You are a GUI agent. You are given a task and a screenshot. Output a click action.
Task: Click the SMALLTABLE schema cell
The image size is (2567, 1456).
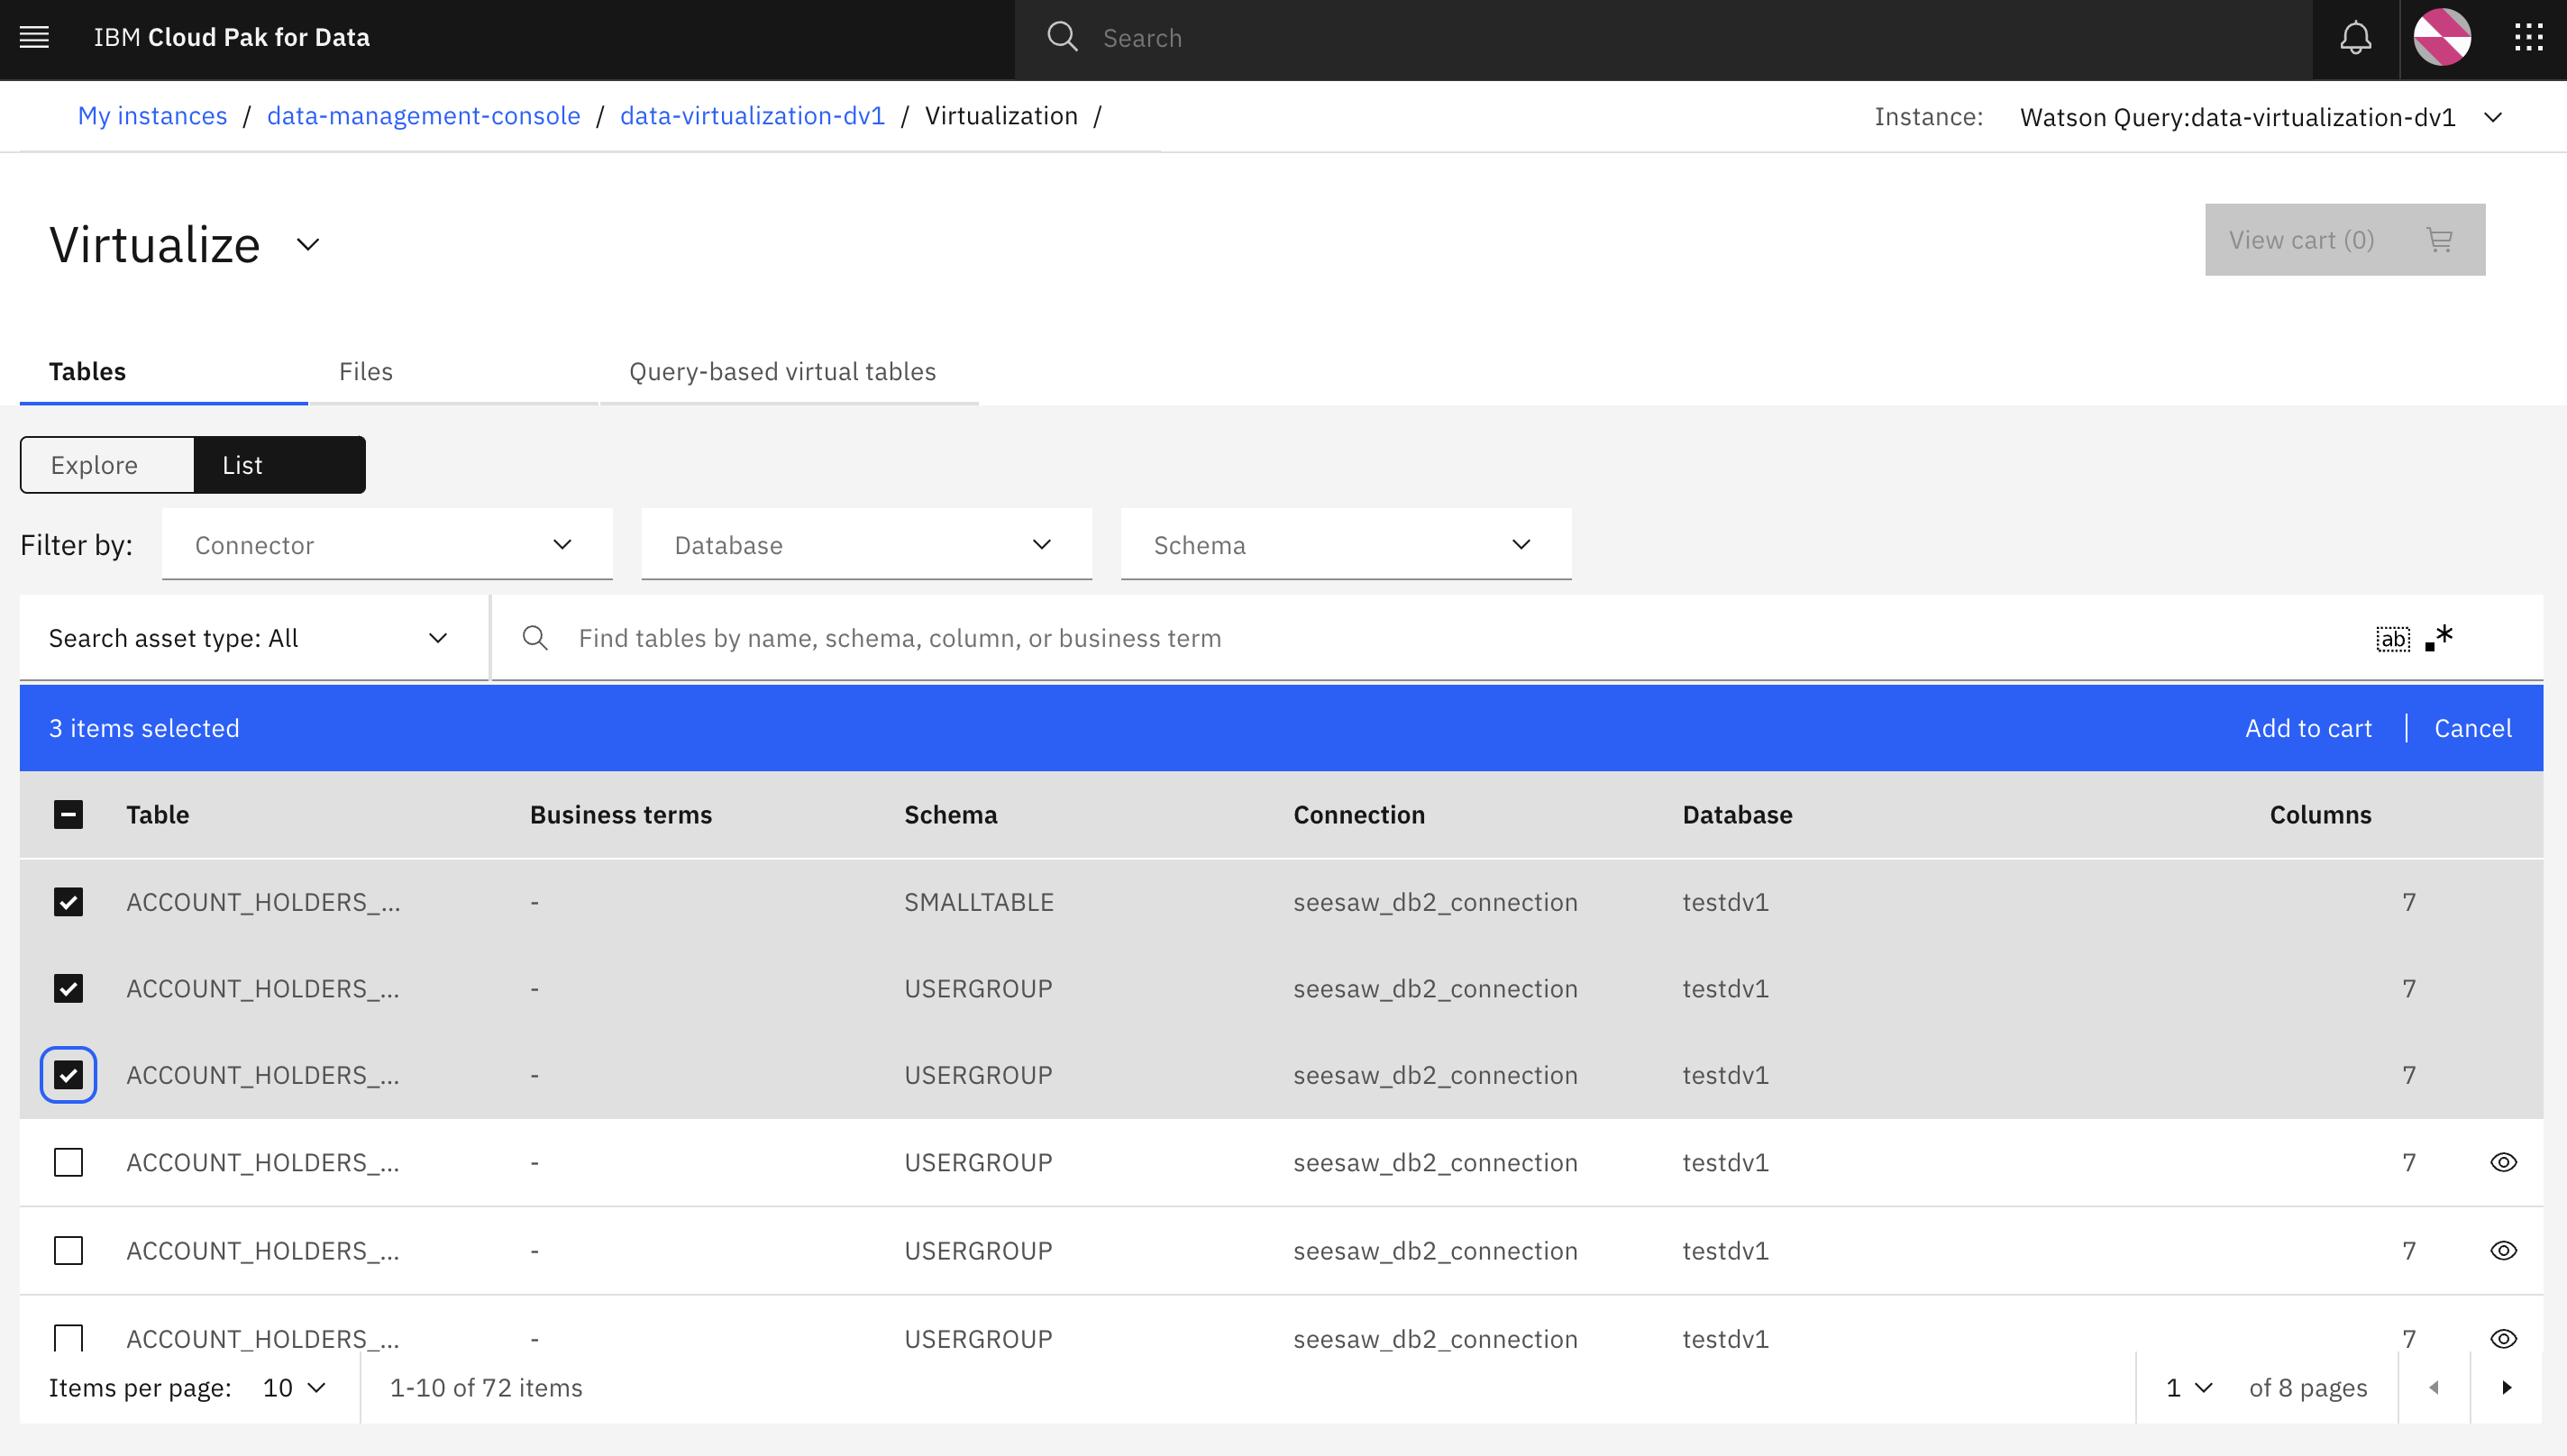(978, 902)
